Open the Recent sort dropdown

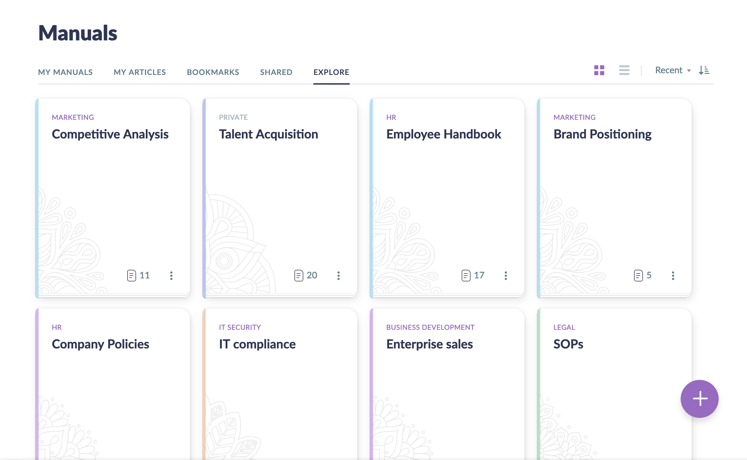[672, 70]
